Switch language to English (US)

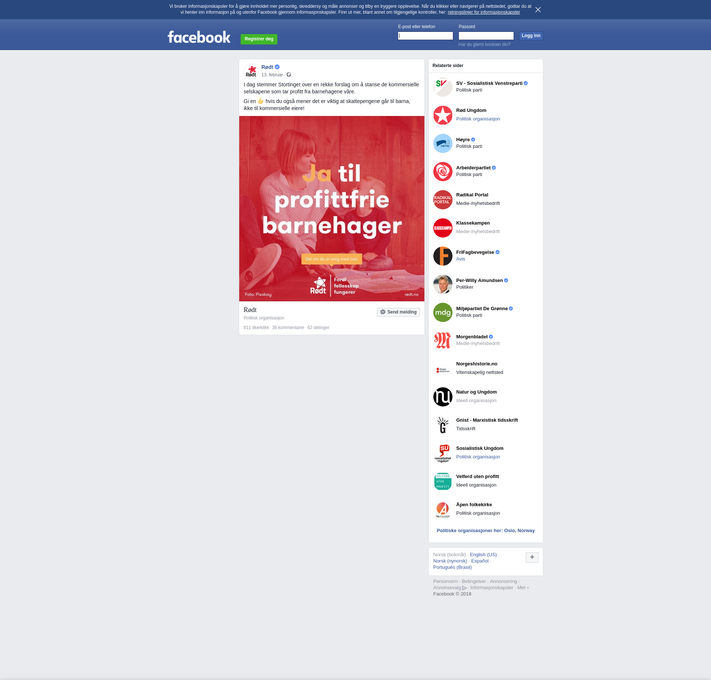483,555
